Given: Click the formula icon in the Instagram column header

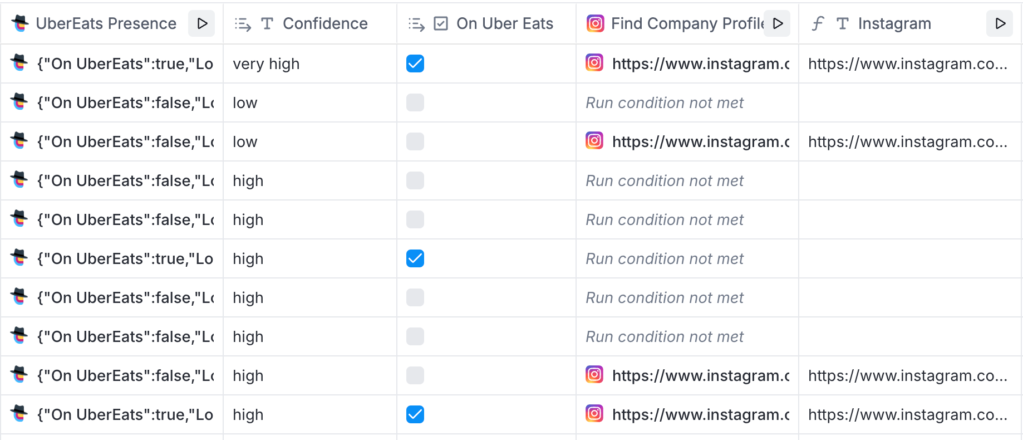Looking at the screenshot, I should point(817,23).
